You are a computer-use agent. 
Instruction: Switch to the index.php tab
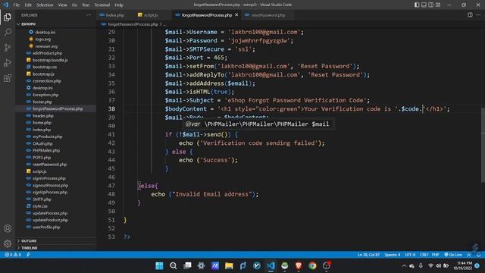coord(114,15)
